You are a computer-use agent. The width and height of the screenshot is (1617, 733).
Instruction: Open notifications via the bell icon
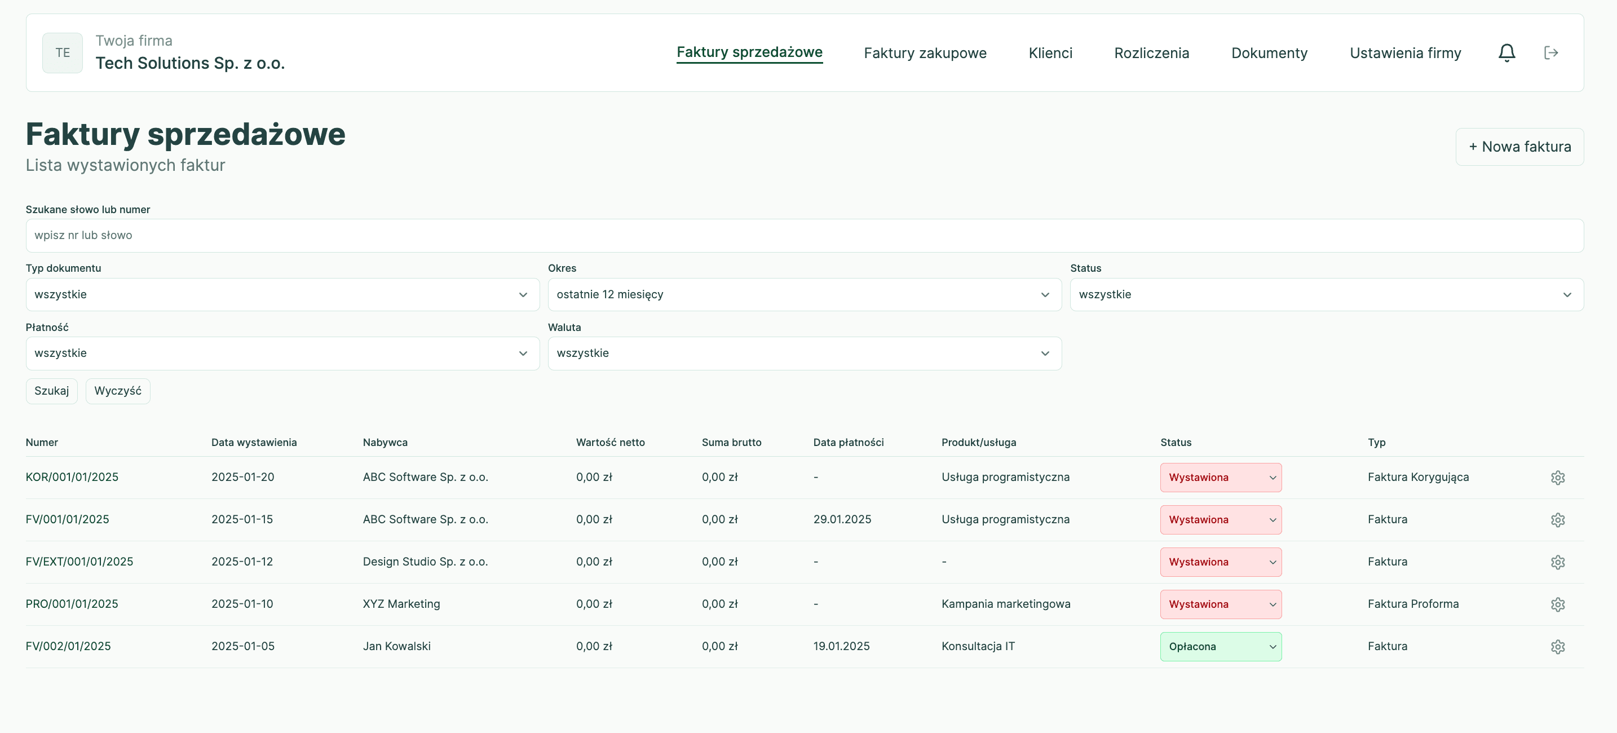(x=1506, y=52)
